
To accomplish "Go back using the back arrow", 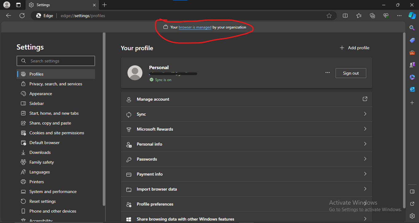I will pyautogui.click(x=9, y=16).
